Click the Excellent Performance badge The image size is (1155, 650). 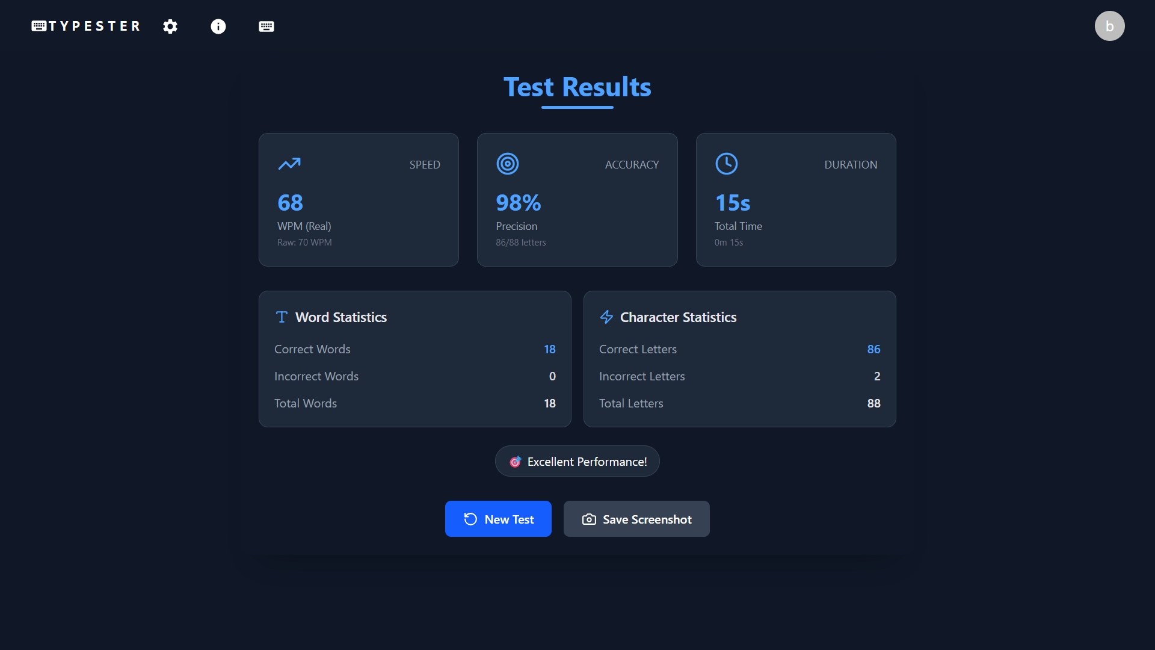tap(577, 461)
